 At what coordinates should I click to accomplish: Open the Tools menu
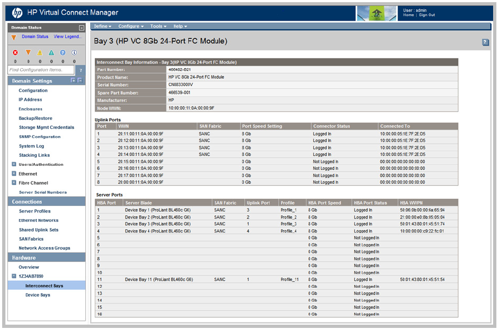[158, 26]
